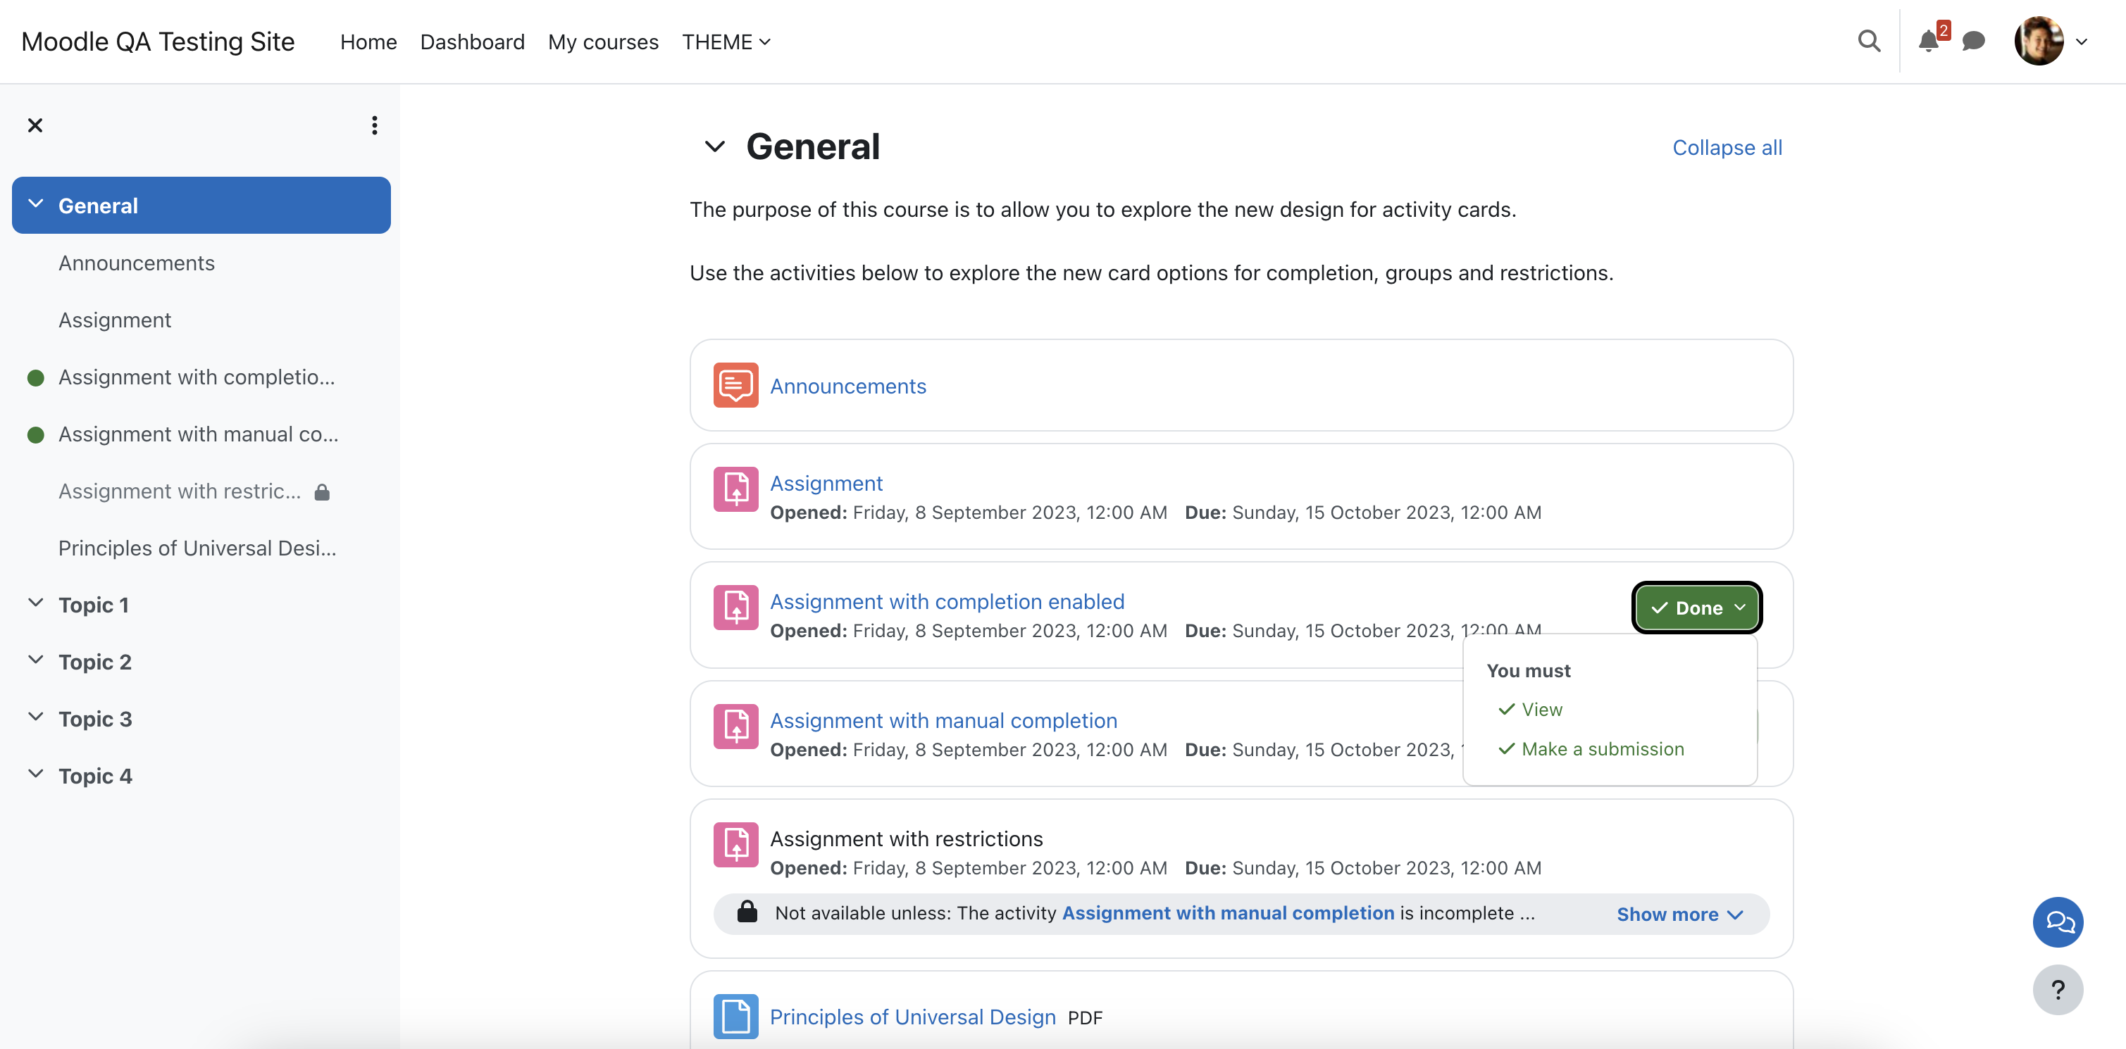Expand Topic 3 chevron in sidebar
The height and width of the screenshot is (1049, 2126).
click(35, 717)
